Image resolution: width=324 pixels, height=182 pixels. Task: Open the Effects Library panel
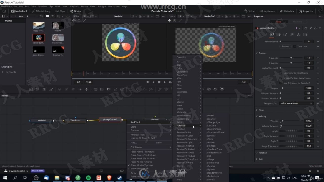(x=41, y=11)
